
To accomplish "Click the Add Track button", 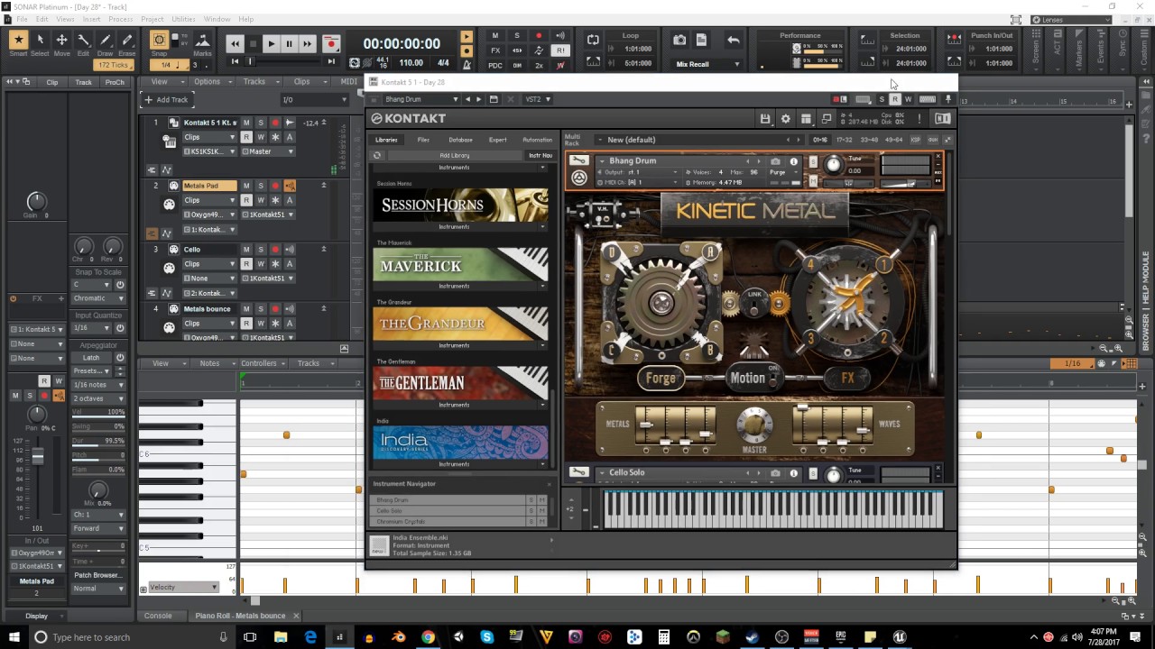I will click(166, 100).
